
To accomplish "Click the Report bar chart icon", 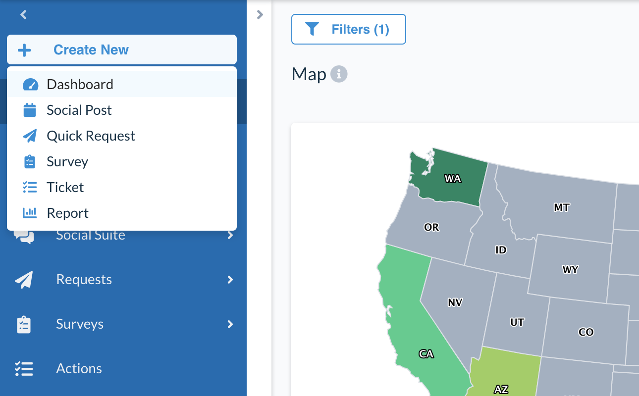I will pyautogui.click(x=30, y=213).
